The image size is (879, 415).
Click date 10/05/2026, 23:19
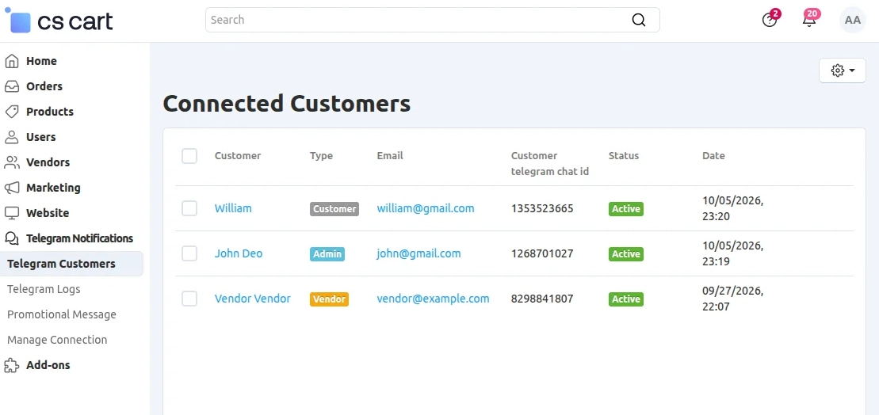733,253
